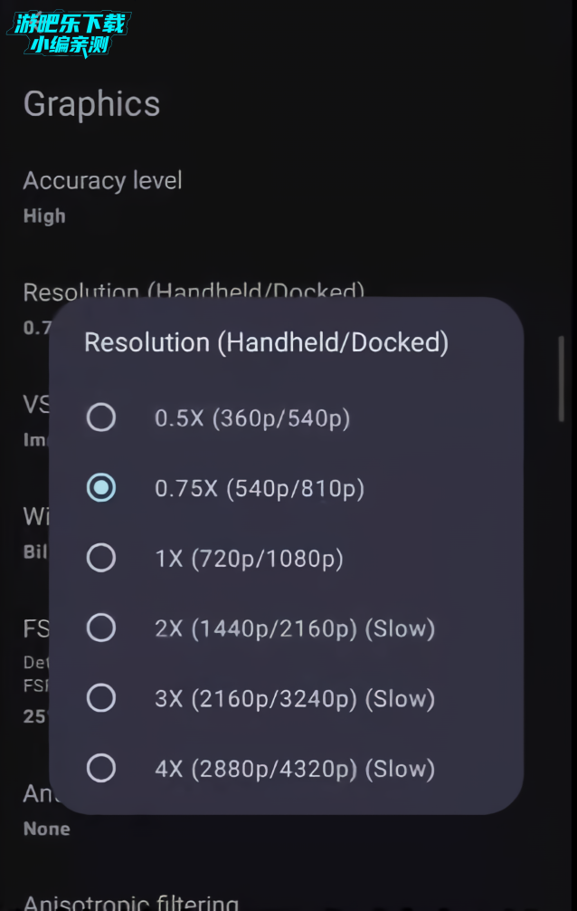The height and width of the screenshot is (911, 577).
Task: Select the 0.5X (360p/540p) radio button
Action: coord(101,417)
